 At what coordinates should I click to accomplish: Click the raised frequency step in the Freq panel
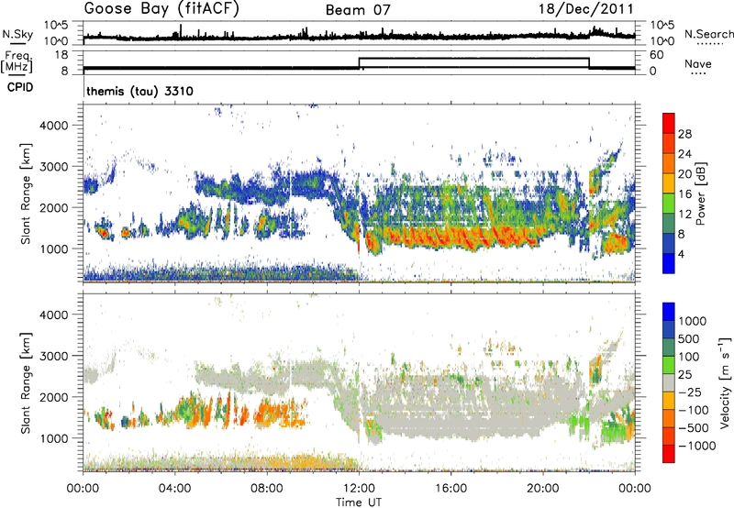coord(473,59)
